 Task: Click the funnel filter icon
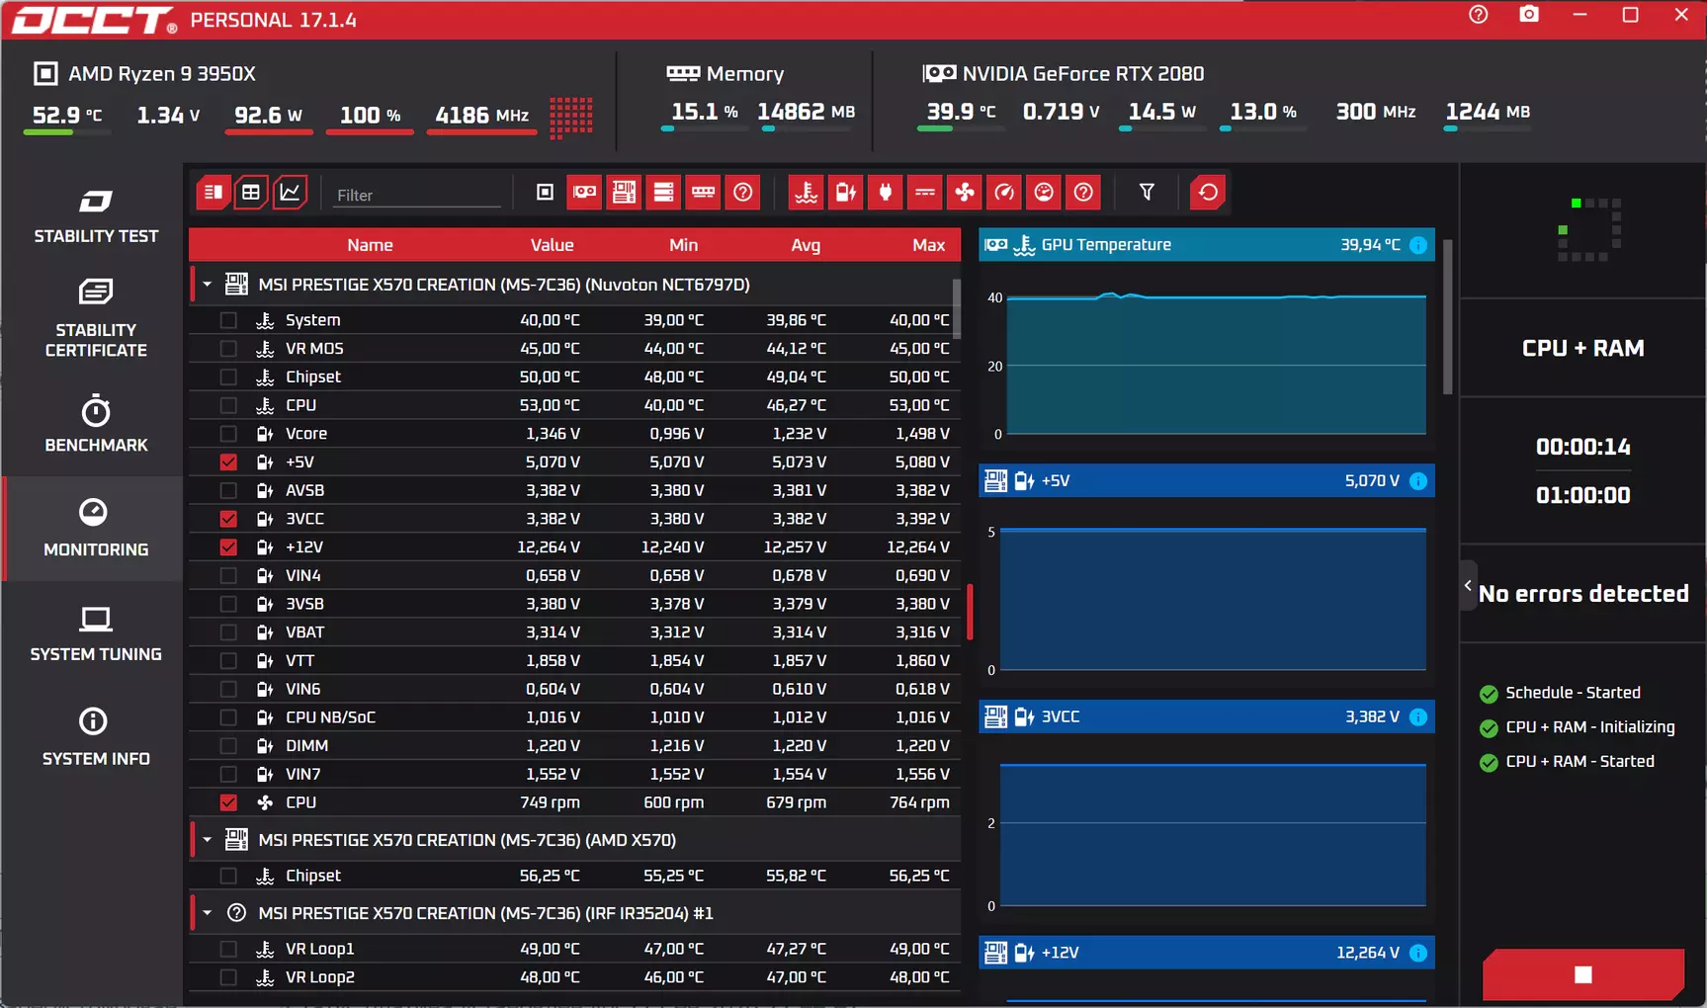pos(1147,193)
